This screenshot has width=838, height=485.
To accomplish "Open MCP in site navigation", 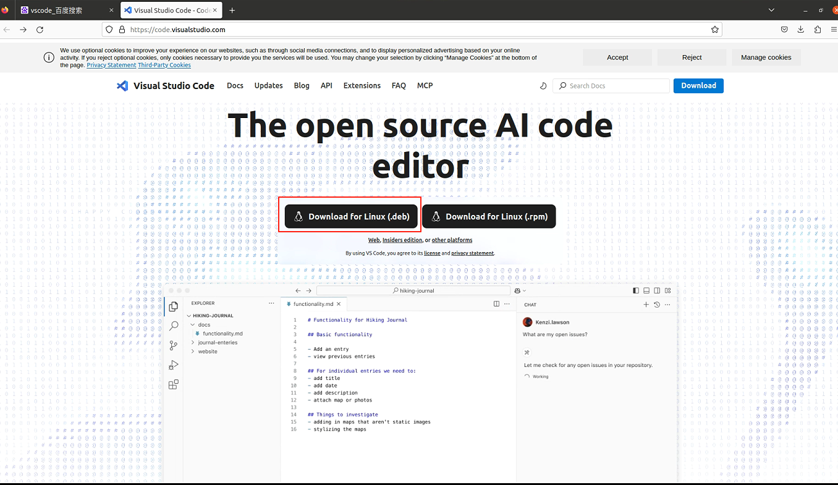I will pyautogui.click(x=425, y=86).
